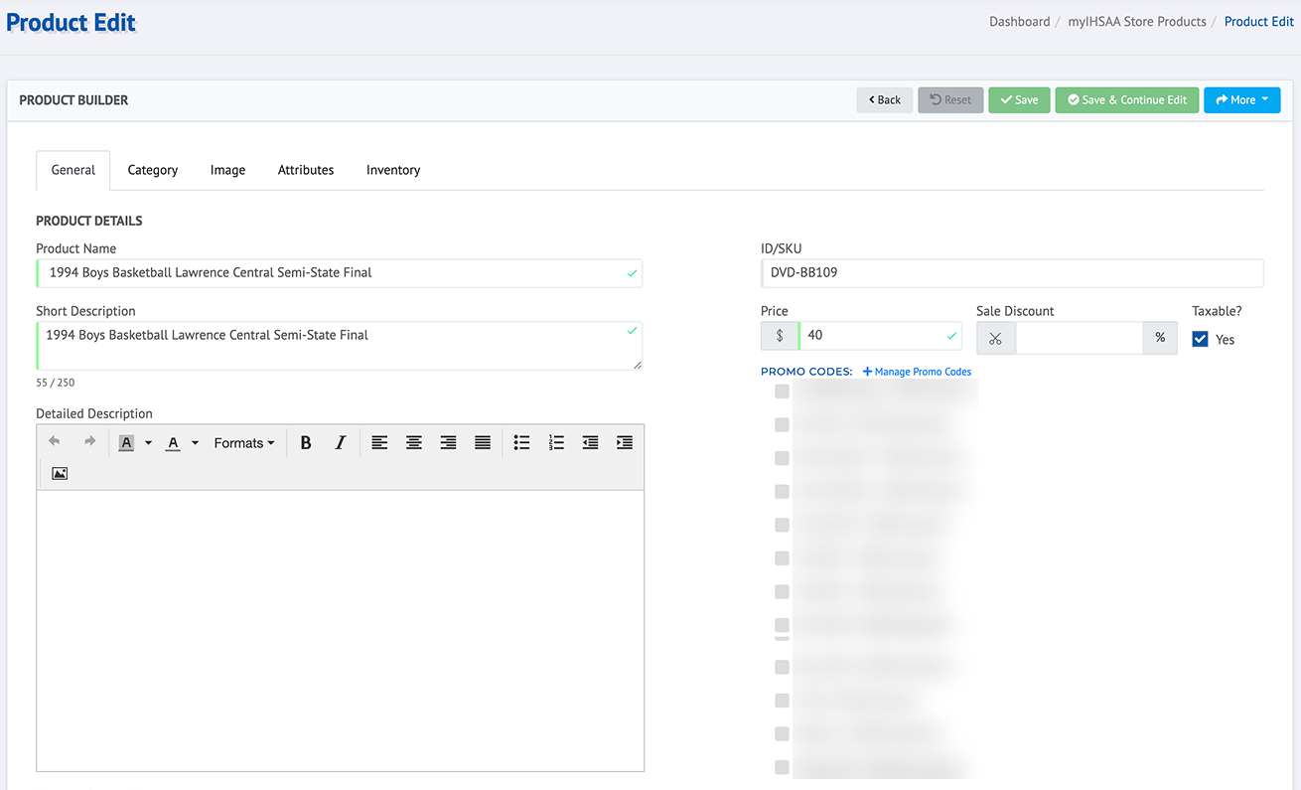Image resolution: width=1301 pixels, height=790 pixels.
Task: Click inside Detailed Description editor area
Action: pyautogui.click(x=340, y=630)
